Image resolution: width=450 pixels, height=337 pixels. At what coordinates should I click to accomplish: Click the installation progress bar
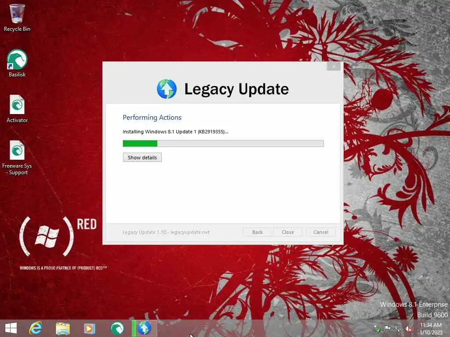[x=223, y=143]
